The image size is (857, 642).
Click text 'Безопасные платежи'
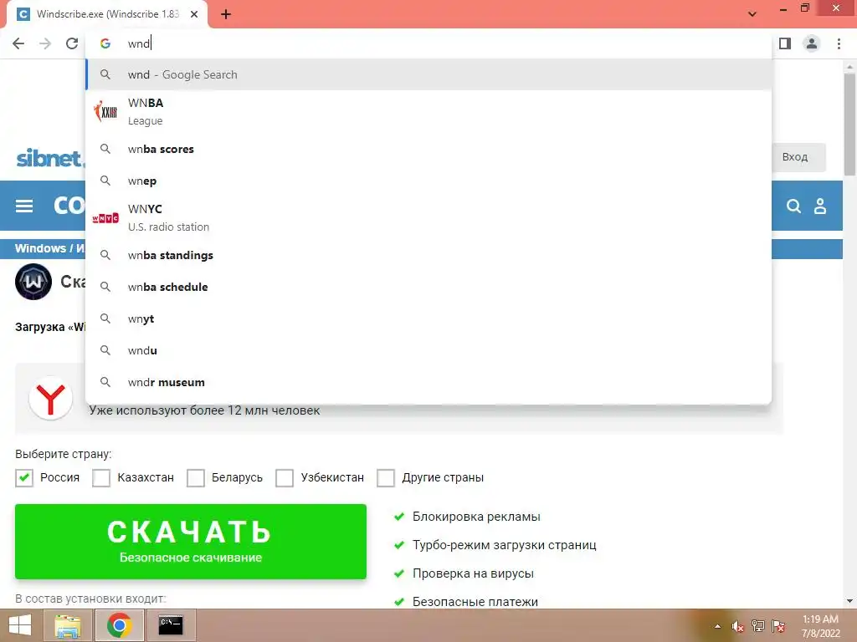point(475,602)
